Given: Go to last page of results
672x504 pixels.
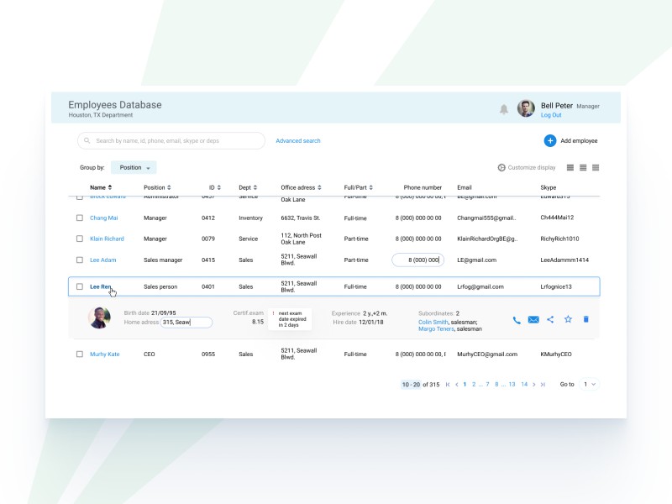Looking at the screenshot, I should 543,385.
